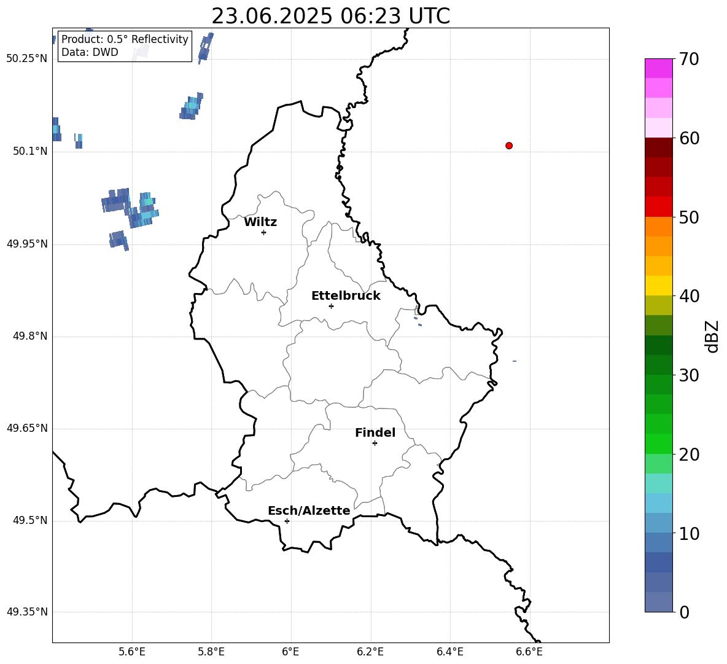Click the colorbar tick label 60
This screenshot has width=727, height=664.
tap(689, 138)
